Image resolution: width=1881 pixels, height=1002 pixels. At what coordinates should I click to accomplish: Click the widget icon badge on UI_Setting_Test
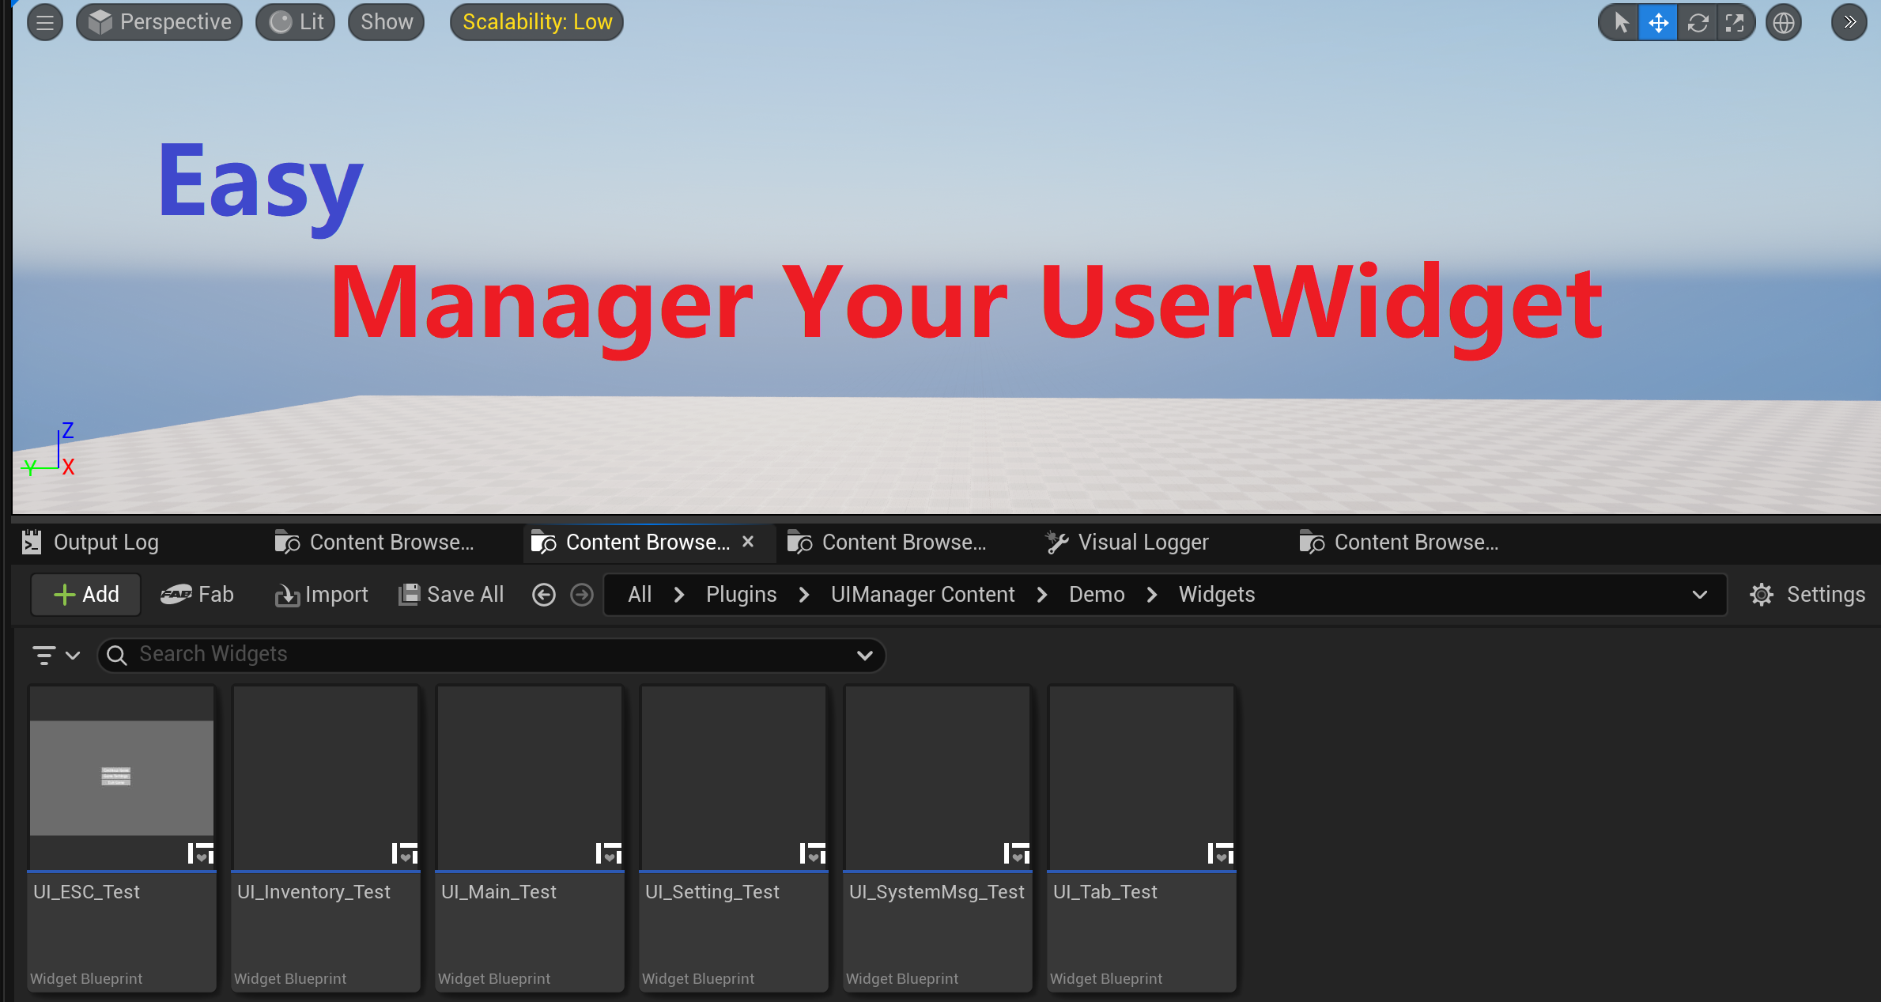tap(813, 853)
